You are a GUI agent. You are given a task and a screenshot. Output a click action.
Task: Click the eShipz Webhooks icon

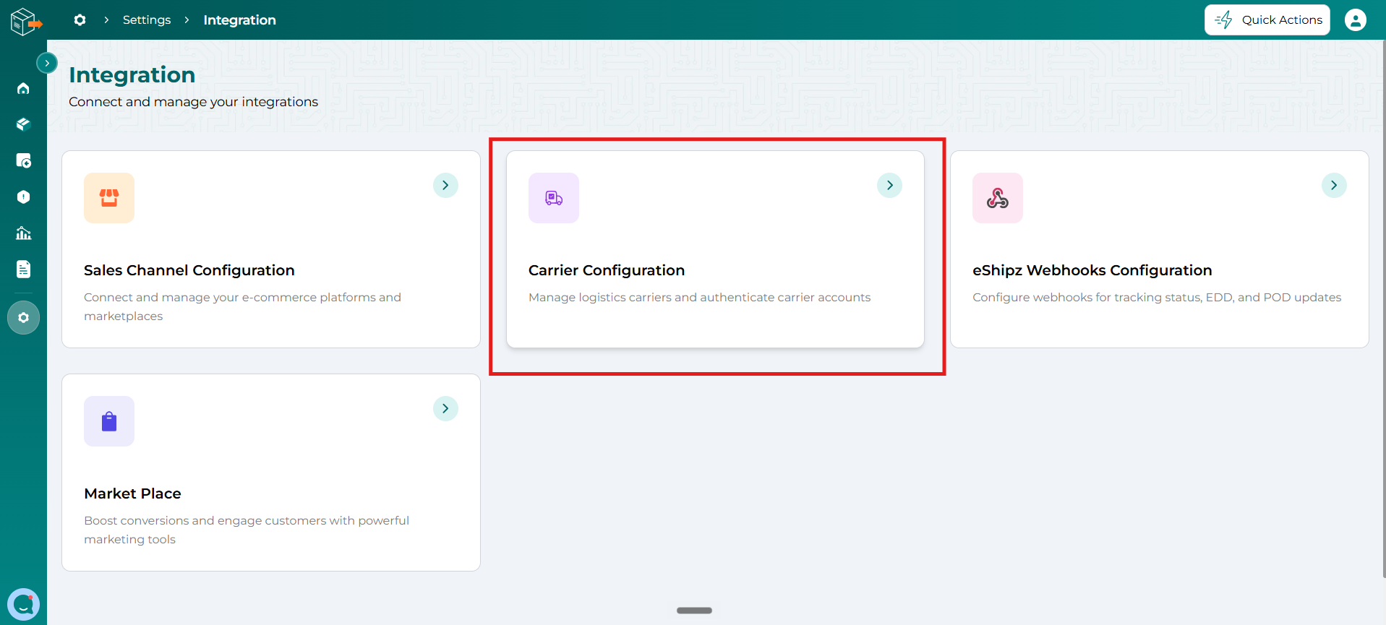click(x=998, y=198)
